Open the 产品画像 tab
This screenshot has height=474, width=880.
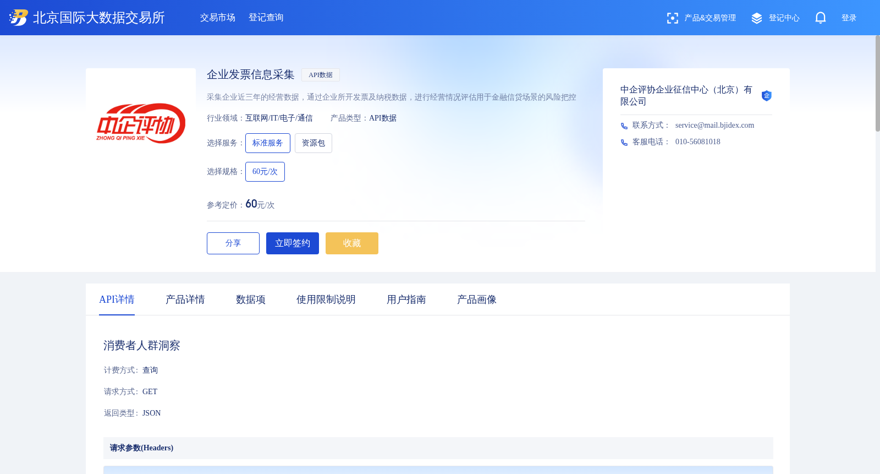[x=477, y=299]
